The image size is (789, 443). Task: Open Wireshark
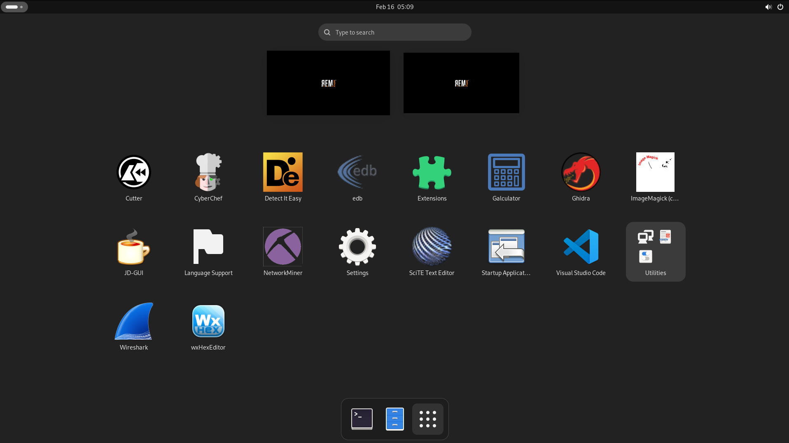click(x=133, y=322)
